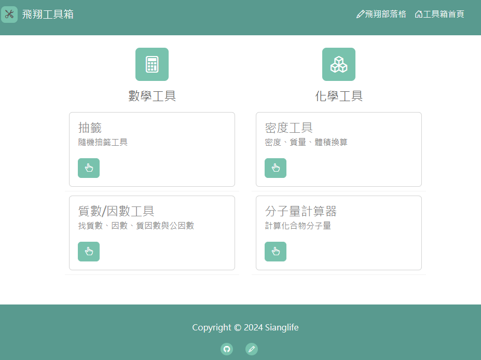Click the 數學工具 section heading

(152, 96)
